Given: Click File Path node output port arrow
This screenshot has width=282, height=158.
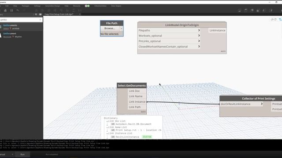Looking at the screenshot, I should [122, 29].
